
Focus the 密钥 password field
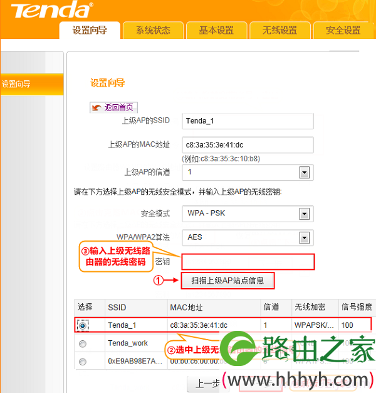tap(248, 262)
